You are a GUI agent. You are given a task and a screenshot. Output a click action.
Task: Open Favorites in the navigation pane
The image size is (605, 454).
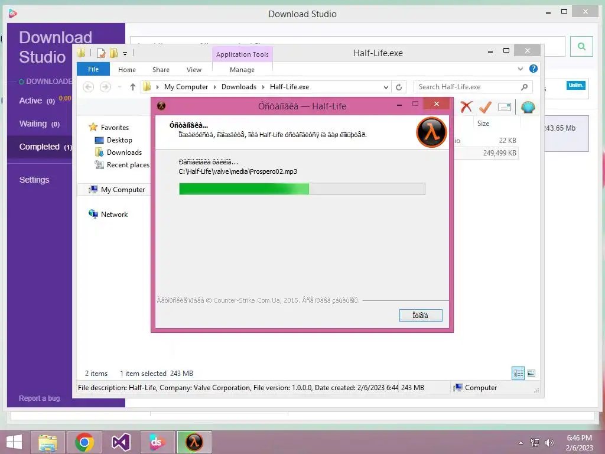click(x=115, y=128)
